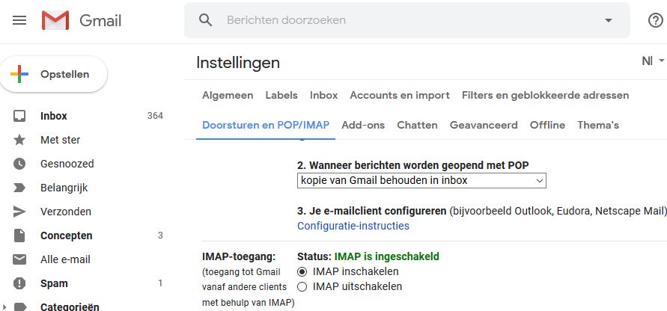
Task: Open the Help question mark icon
Action: pos(655,20)
